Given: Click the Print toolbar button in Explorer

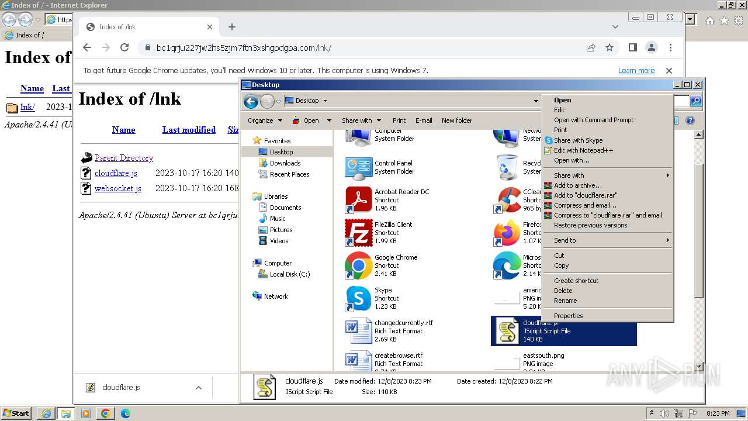Looking at the screenshot, I should tap(399, 120).
